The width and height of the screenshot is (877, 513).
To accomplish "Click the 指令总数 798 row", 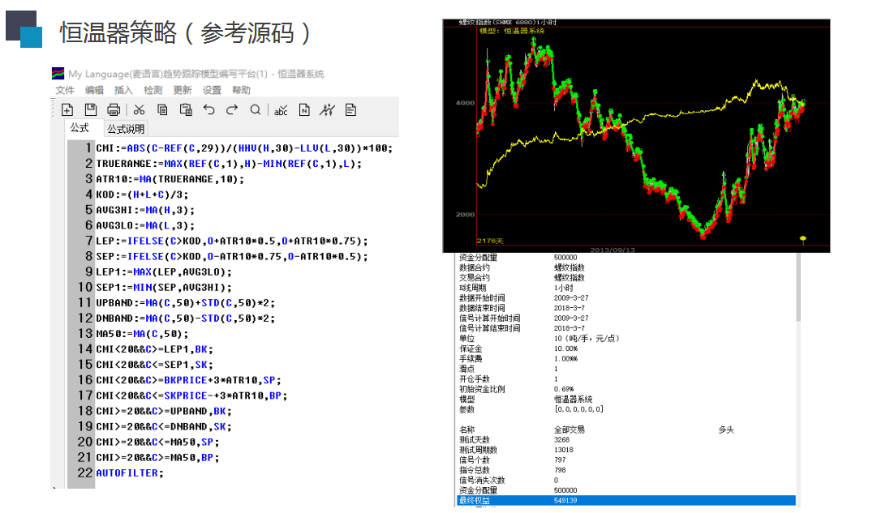I will (x=513, y=470).
